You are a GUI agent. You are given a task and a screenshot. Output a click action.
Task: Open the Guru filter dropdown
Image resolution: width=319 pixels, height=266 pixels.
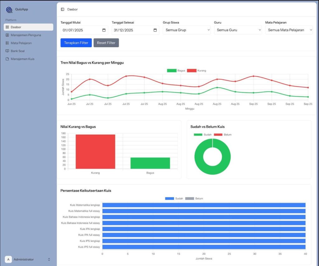click(x=238, y=30)
